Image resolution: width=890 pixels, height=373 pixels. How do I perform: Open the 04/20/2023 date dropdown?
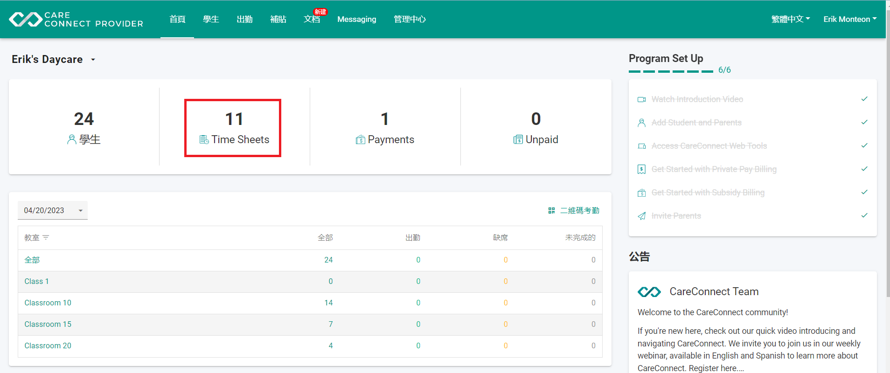[53, 210]
